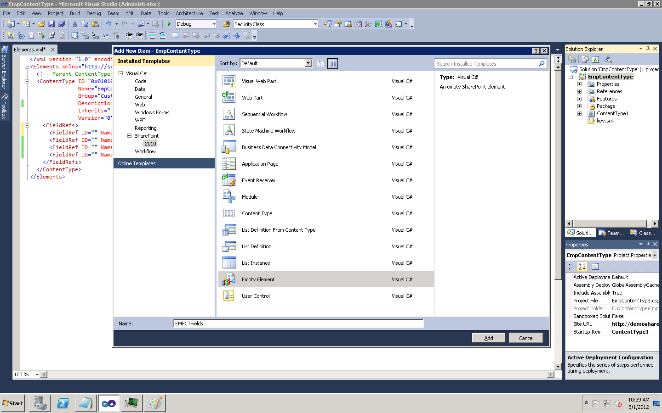Switch to Class View tab
The width and height of the screenshot is (662, 413).
point(643,233)
